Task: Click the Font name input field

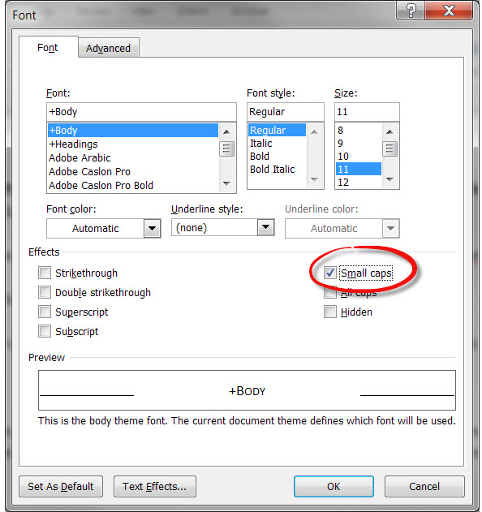Action: 141,112
